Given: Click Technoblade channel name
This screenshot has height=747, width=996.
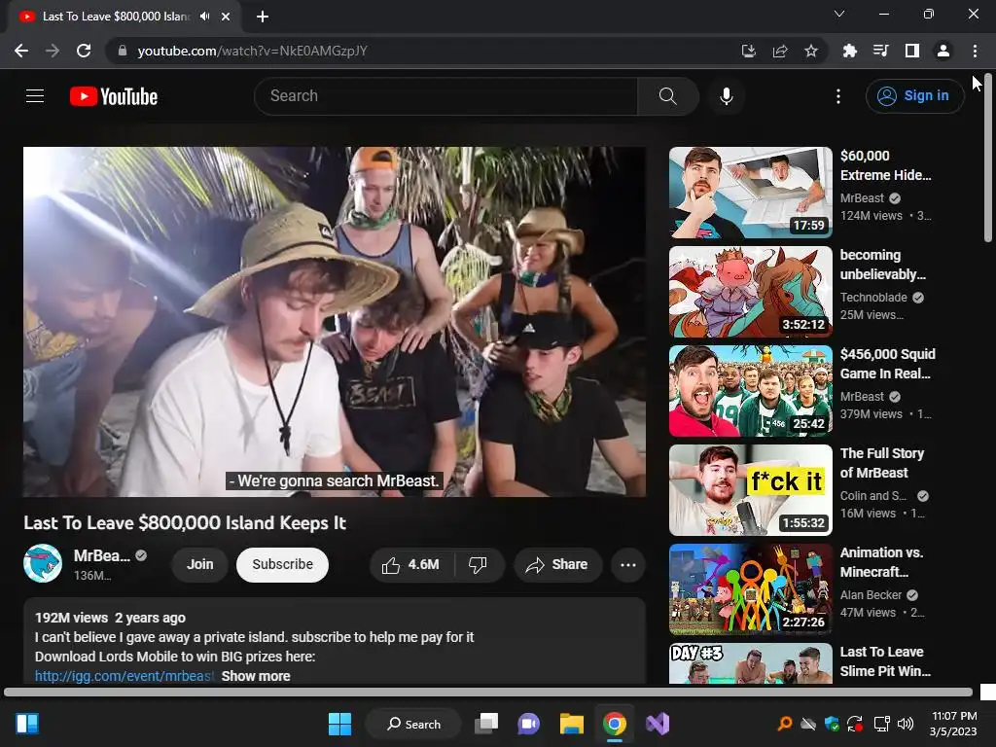Looking at the screenshot, I should tap(873, 298).
